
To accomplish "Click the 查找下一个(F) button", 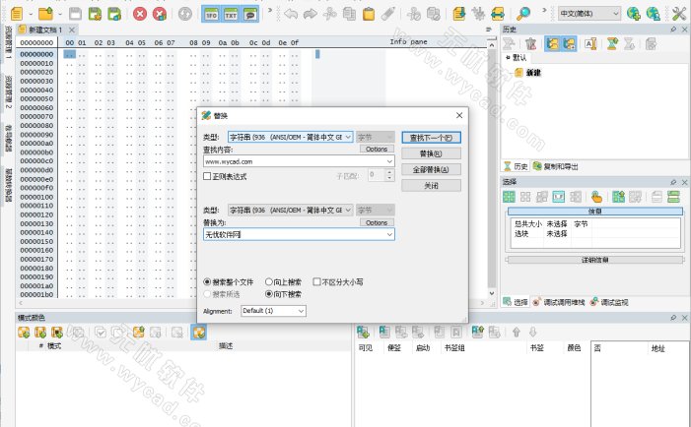I will 431,137.
